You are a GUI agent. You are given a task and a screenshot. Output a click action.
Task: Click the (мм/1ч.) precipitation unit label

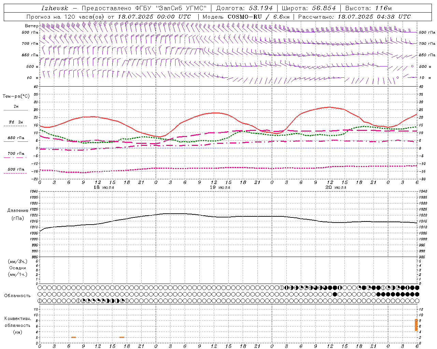(18, 274)
